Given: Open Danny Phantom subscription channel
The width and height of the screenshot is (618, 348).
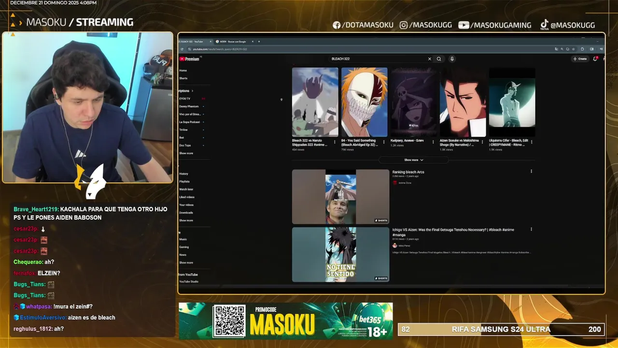Looking at the screenshot, I should 189,106.
